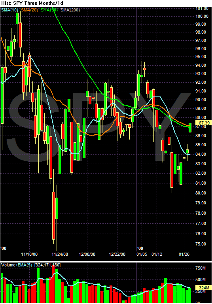
Task: Select the 12/08/08 date label
Action: pyautogui.click(x=87, y=254)
